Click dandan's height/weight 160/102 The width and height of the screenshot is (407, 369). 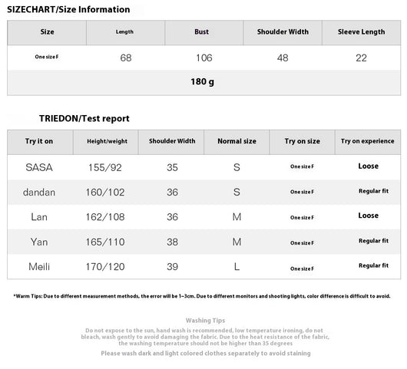[105, 193]
